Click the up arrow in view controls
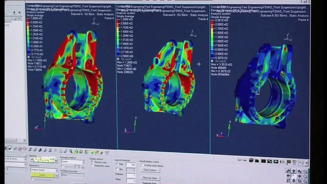Viewport: 327px width, 184px height. click(294, 171)
